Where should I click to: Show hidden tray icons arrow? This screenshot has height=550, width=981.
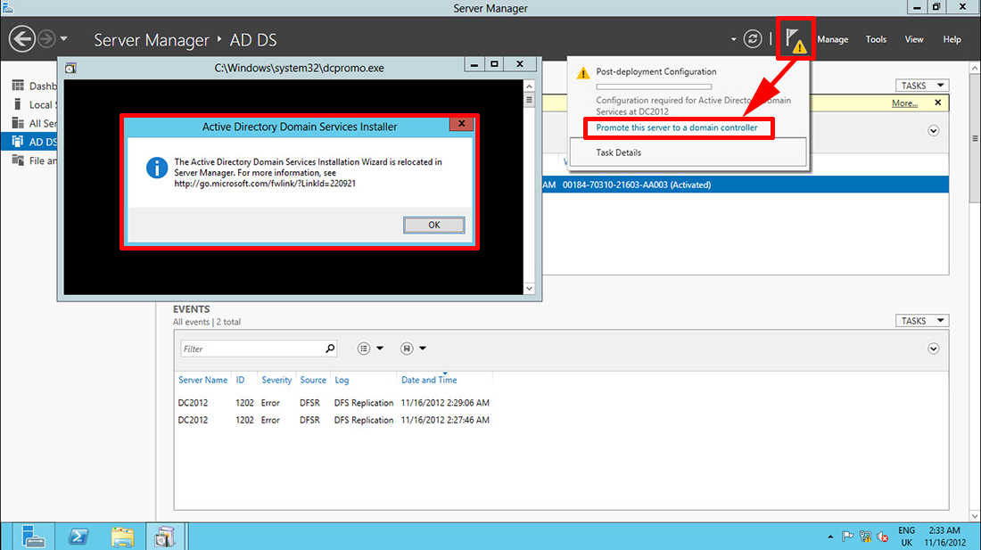click(x=830, y=537)
